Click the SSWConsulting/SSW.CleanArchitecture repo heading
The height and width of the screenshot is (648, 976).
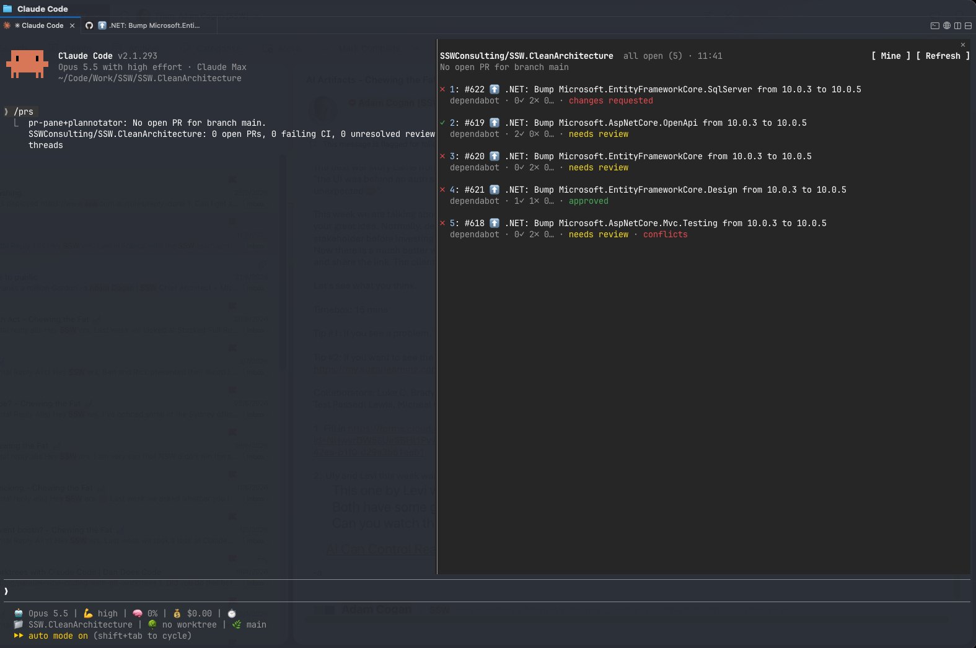click(527, 56)
